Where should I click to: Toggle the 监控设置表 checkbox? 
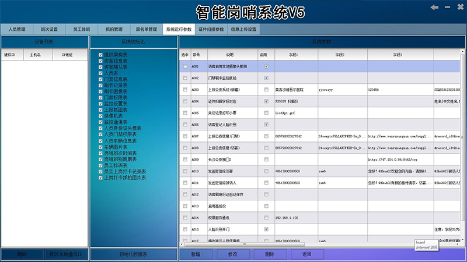101,104
